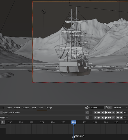Click the double-arrow range icon beside frame 968

pyautogui.click(x=3, y=122)
